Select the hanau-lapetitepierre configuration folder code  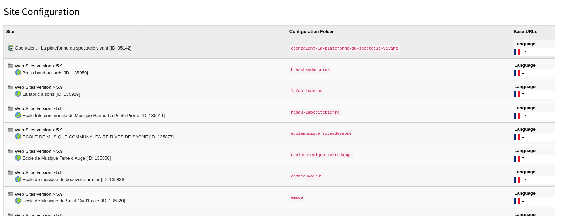pyautogui.click(x=315, y=112)
